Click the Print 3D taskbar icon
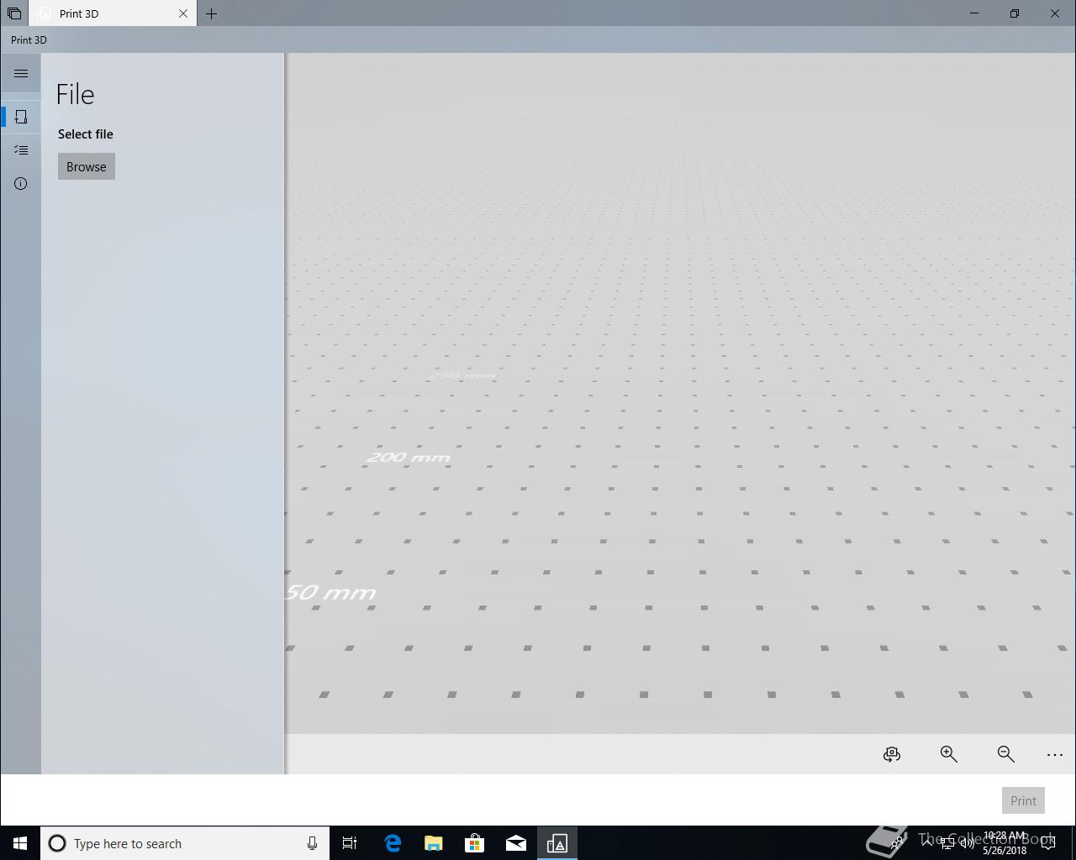This screenshot has width=1076, height=860. point(557,843)
